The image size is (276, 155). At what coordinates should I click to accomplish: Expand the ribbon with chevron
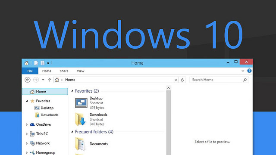click(x=243, y=71)
